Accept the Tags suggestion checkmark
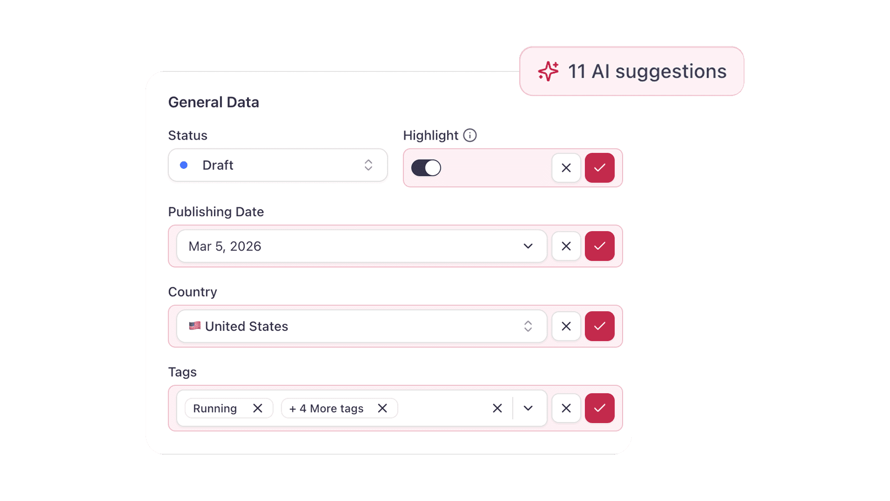This screenshot has width=890, height=501. (600, 408)
